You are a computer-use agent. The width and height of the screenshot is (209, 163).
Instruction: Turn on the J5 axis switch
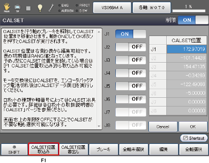click(131, 86)
